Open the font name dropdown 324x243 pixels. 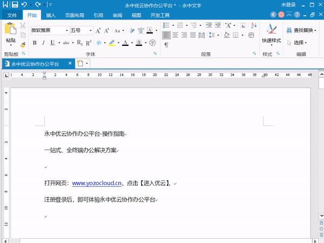[67, 31]
